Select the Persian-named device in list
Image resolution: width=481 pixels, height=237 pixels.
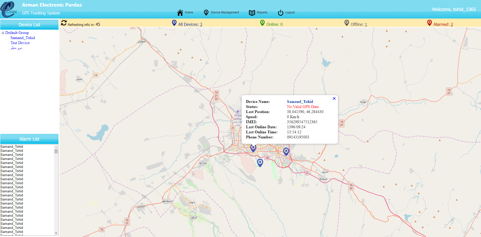click(16, 48)
